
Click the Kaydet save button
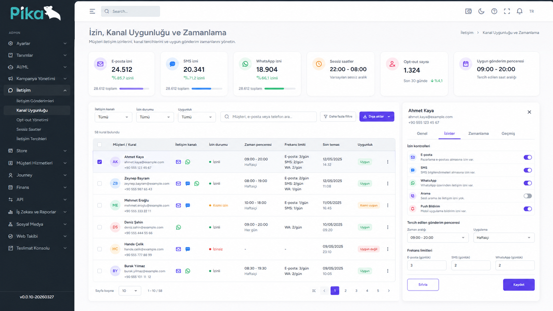(x=519, y=285)
